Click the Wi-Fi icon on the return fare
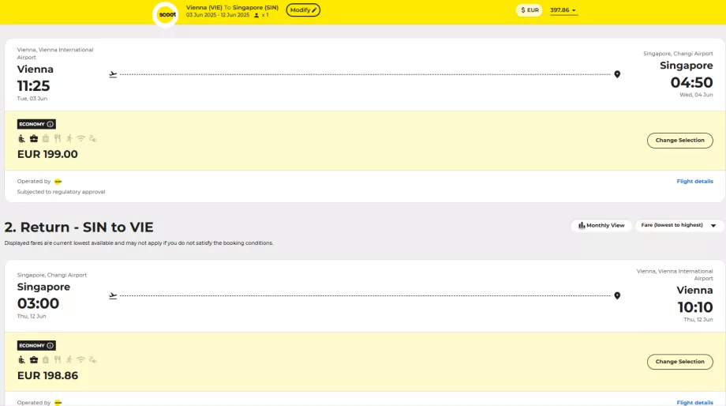Image resolution: width=726 pixels, height=406 pixels. [80, 360]
